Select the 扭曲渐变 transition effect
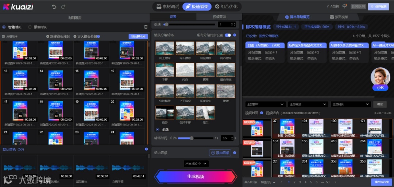The width and height of the screenshot is (394, 187). pos(226,70)
